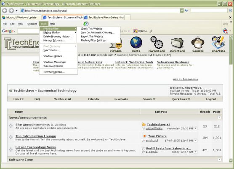Open the Edit menu
Viewport: 234px width, 169px height.
pos(12,24)
